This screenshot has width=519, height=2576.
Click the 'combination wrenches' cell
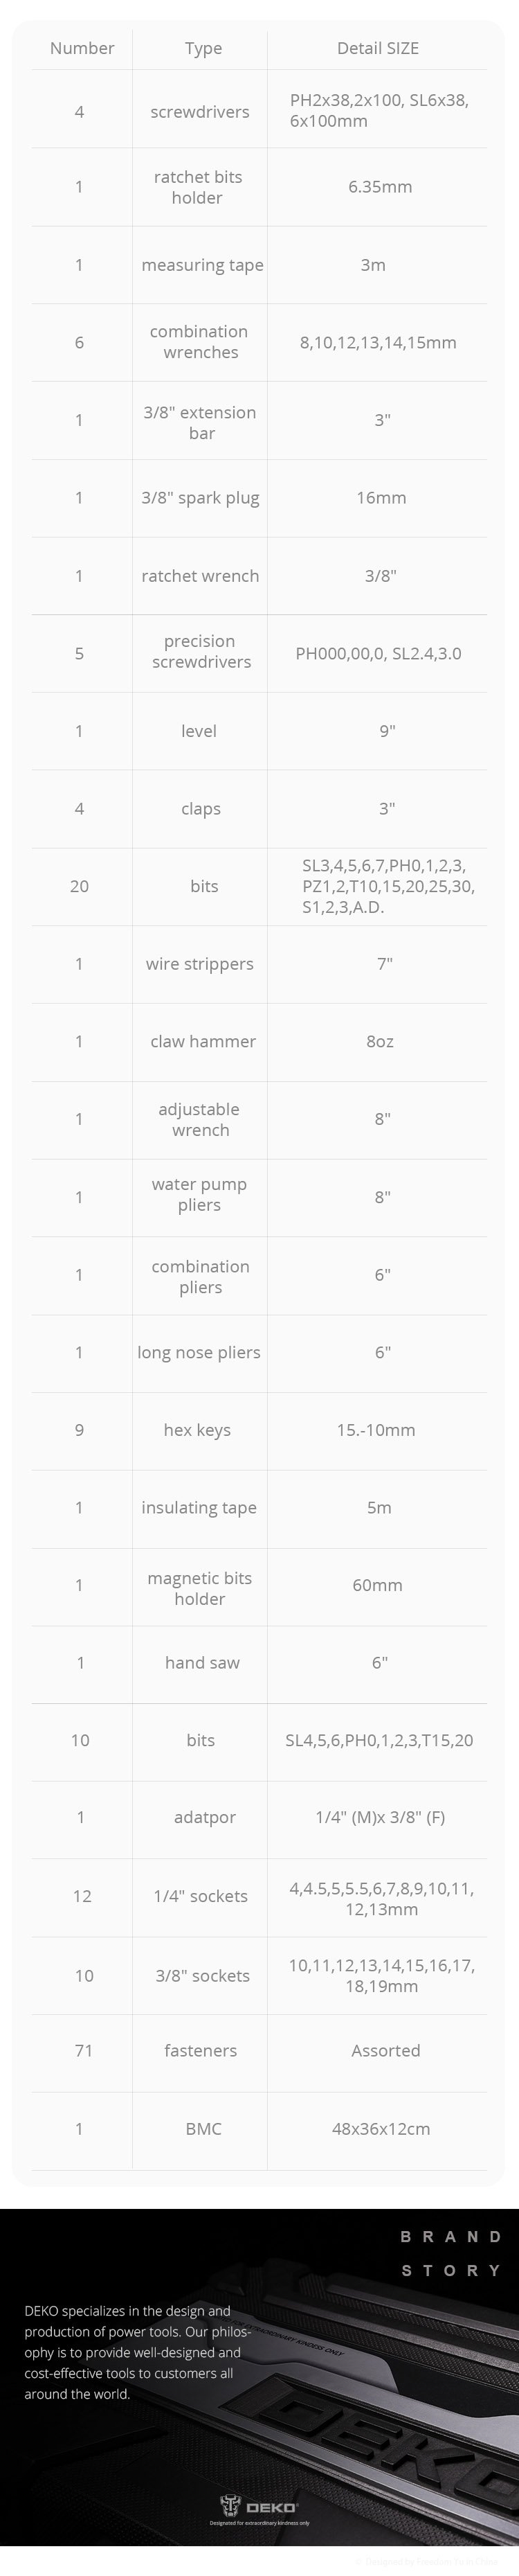[200, 342]
